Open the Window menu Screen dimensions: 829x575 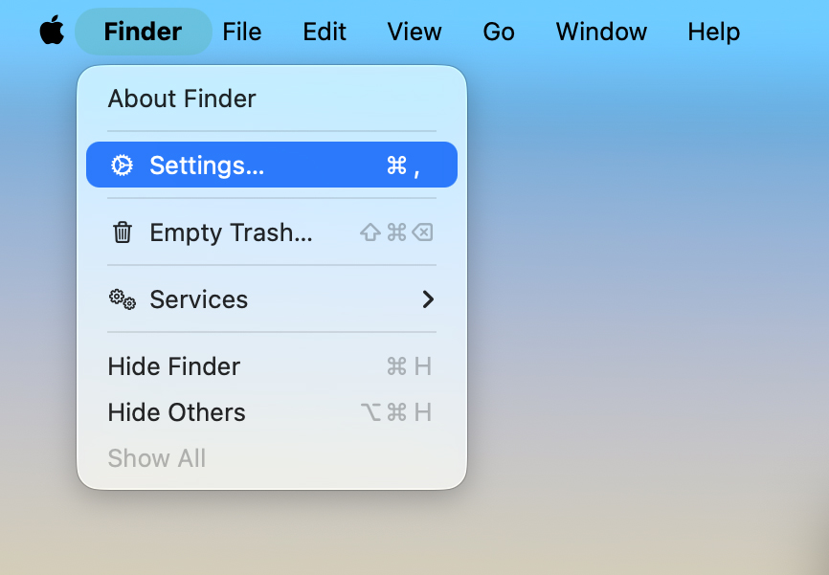600,32
